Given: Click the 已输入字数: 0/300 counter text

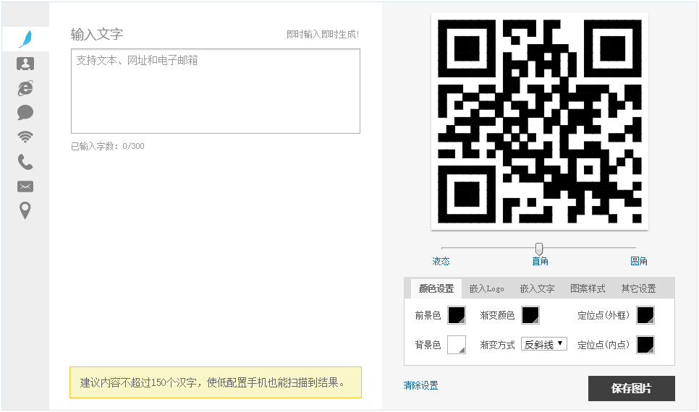Looking at the screenshot, I should point(107,146).
